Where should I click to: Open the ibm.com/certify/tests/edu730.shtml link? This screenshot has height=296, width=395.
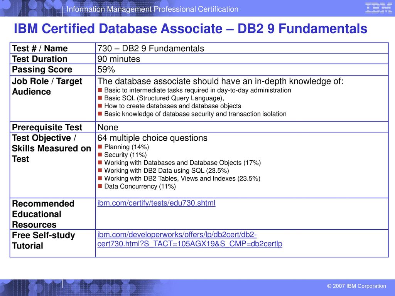point(156,203)
